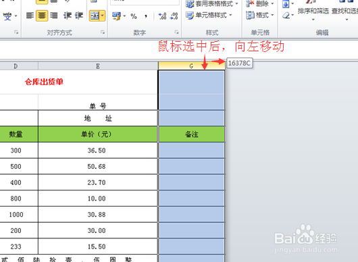Select quantity cell 233
The width and height of the screenshot is (358, 262).
[x=19, y=246]
